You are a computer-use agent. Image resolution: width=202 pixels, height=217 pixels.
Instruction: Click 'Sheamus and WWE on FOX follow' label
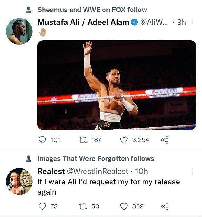pos(92,10)
